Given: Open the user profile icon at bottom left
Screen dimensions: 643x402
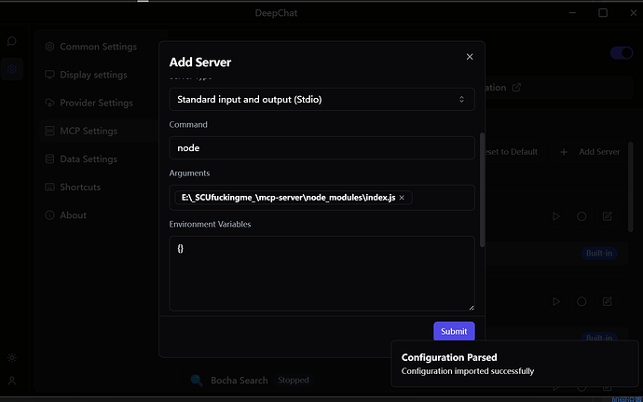Looking at the screenshot, I should pyautogui.click(x=12, y=381).
